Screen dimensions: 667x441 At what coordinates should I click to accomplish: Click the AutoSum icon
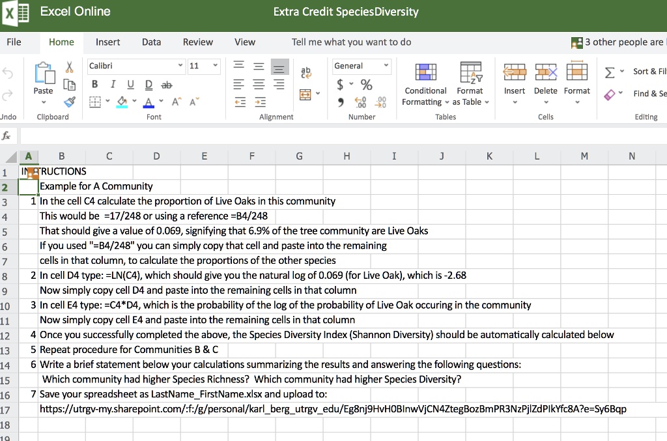[610, 70]
